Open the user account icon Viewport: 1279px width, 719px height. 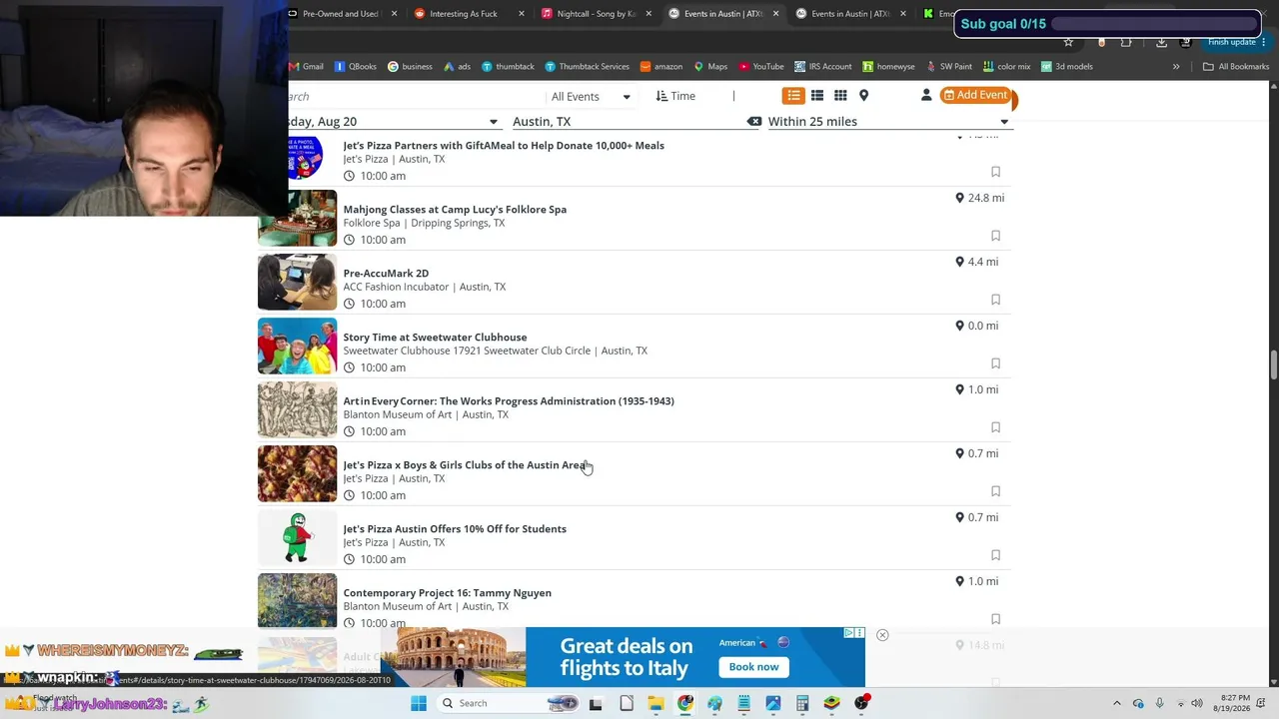[x=926, y=95]
